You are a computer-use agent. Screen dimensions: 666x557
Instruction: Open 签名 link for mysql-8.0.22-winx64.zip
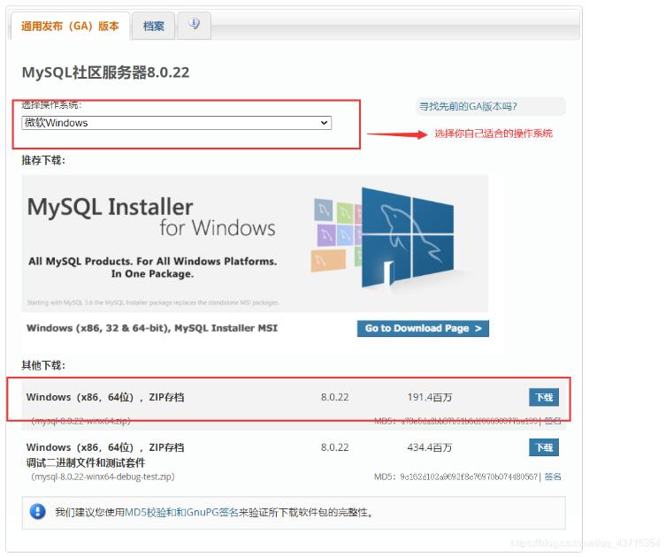(553, 421)
